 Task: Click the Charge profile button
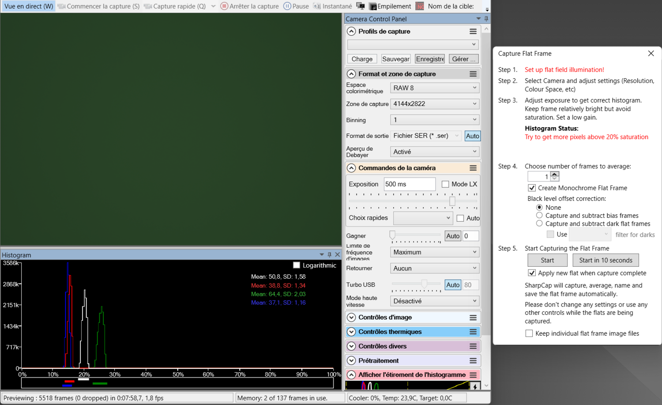tap(362, 59)
